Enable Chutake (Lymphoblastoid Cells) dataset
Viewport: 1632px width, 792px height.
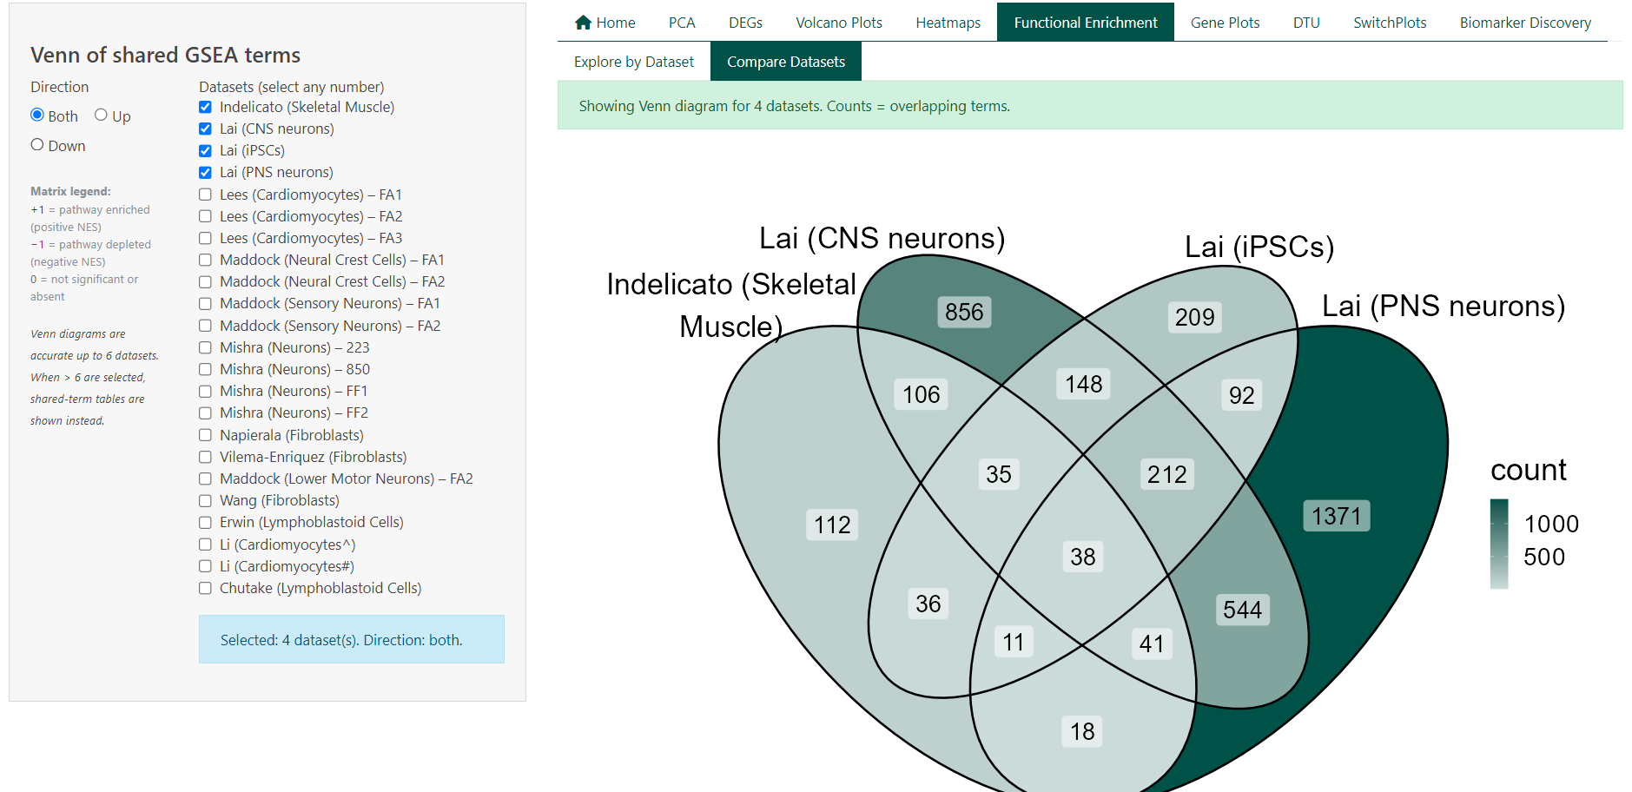tap(205, 588)
